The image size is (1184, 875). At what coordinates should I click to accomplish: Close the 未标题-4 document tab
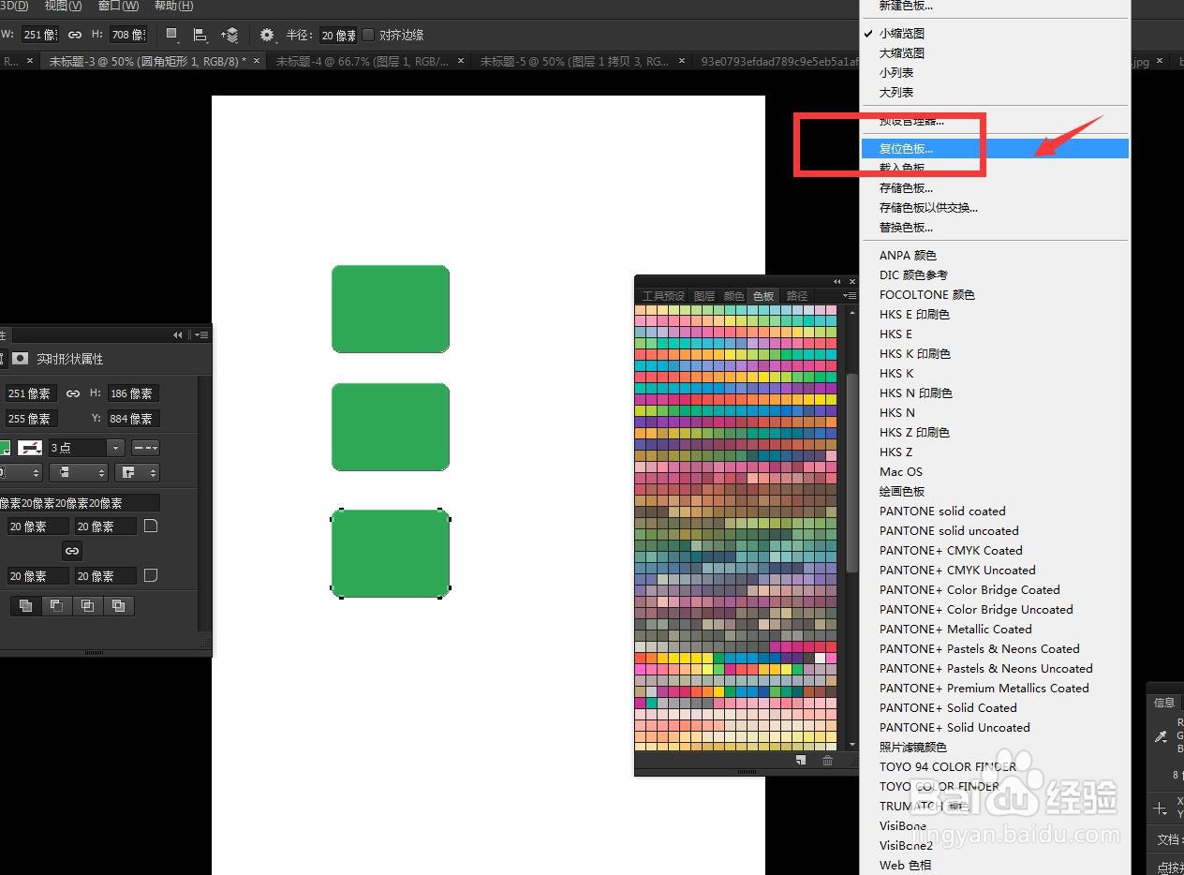[462, 61]
